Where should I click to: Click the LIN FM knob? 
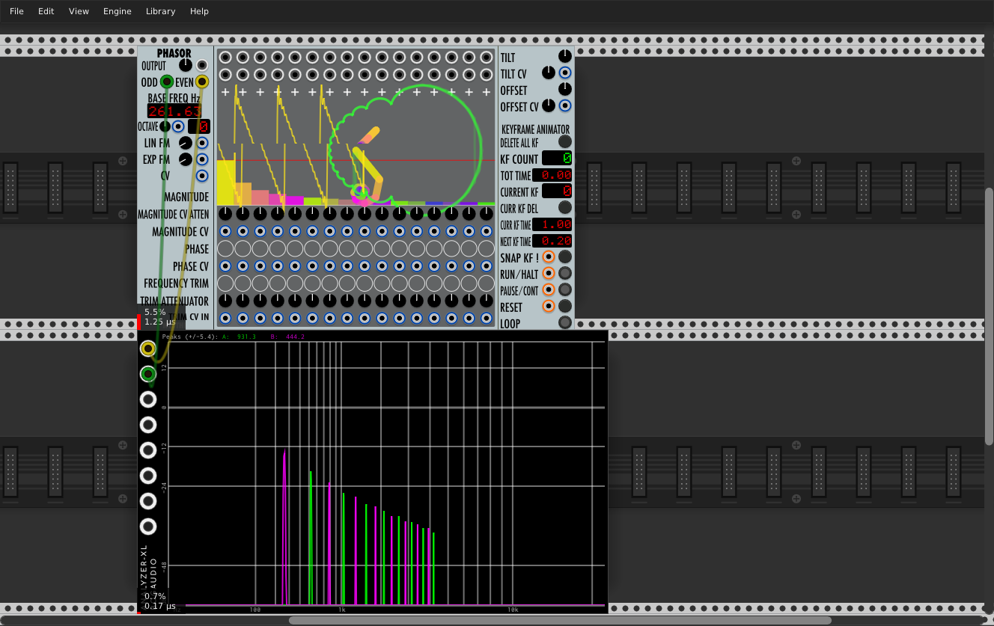click(x=186, y=143)
